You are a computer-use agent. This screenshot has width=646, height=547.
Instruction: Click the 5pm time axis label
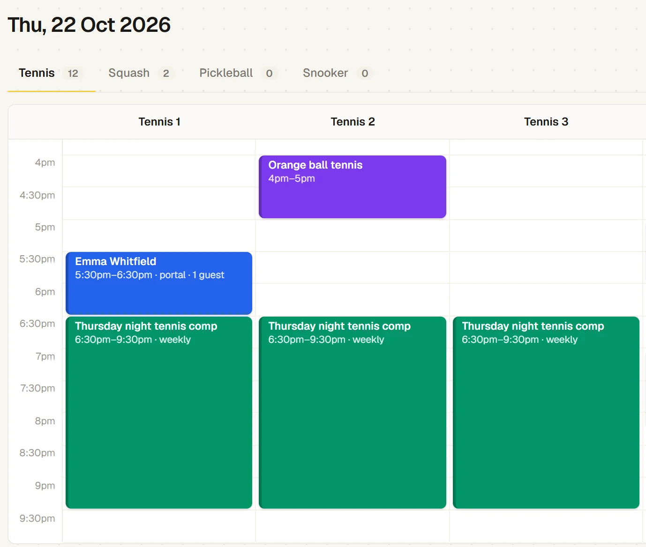click(45, 227)
